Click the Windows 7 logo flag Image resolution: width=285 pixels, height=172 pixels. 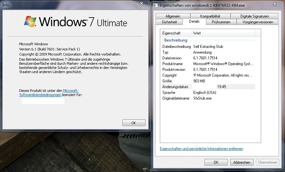click(x=30, y=21)
